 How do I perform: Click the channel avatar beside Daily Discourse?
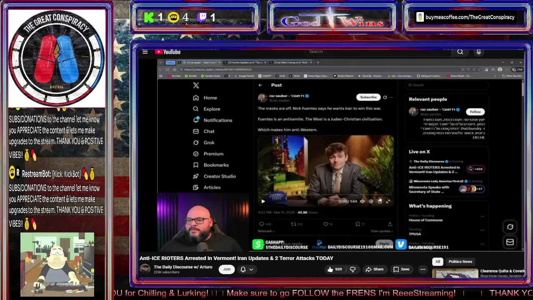point(145,269)
